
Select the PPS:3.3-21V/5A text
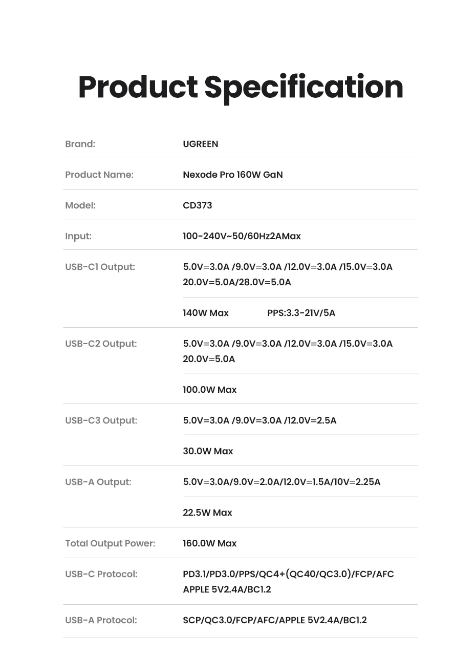coord(301,313)
